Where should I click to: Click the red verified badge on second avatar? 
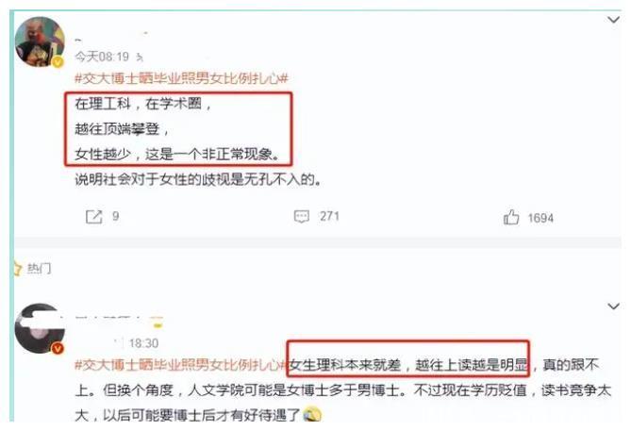(x=58, y=348)
